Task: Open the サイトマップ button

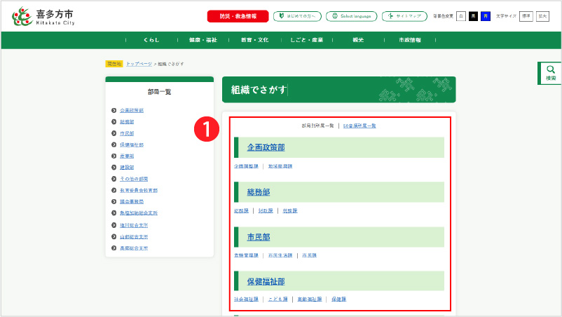Action: pyautogui.click(x=404, y=15)
